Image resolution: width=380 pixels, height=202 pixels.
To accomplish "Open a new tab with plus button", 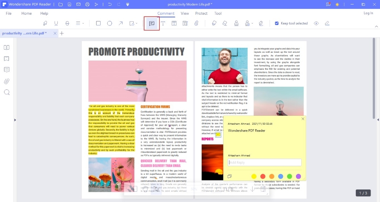I will pyautogui.click(x=62, y=33).
